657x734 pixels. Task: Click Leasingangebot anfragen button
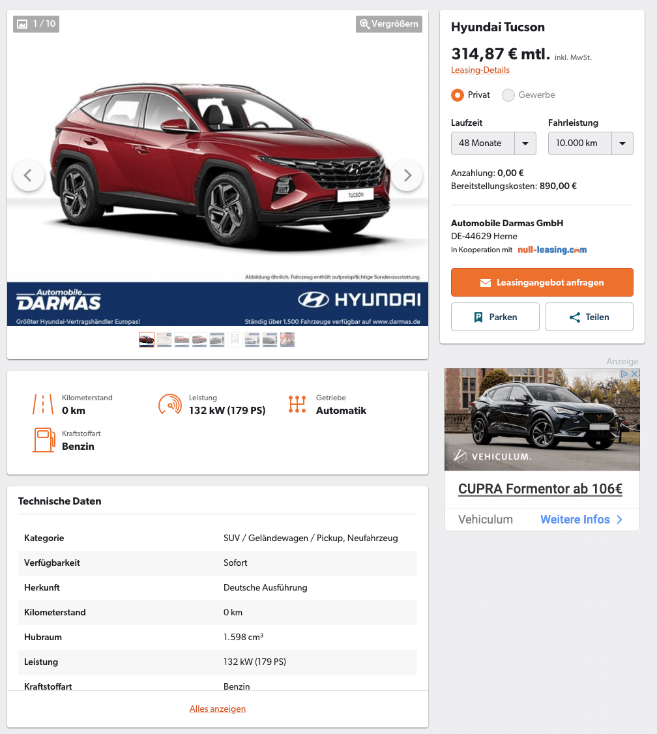(542, 282)
